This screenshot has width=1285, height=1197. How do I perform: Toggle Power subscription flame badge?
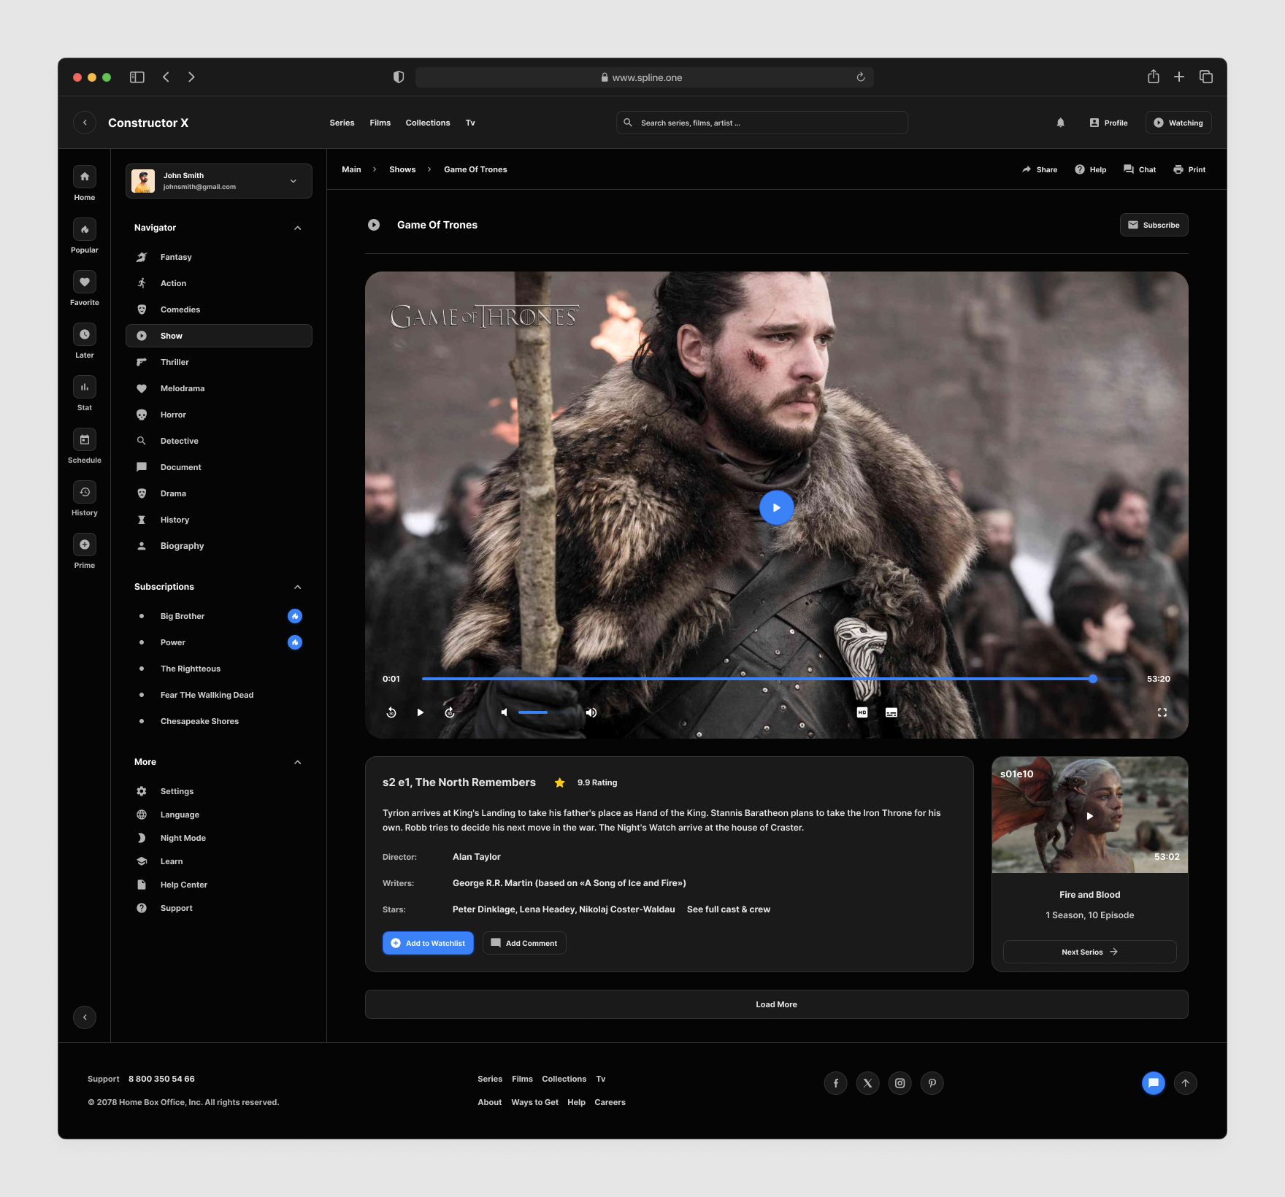(295, 642)
